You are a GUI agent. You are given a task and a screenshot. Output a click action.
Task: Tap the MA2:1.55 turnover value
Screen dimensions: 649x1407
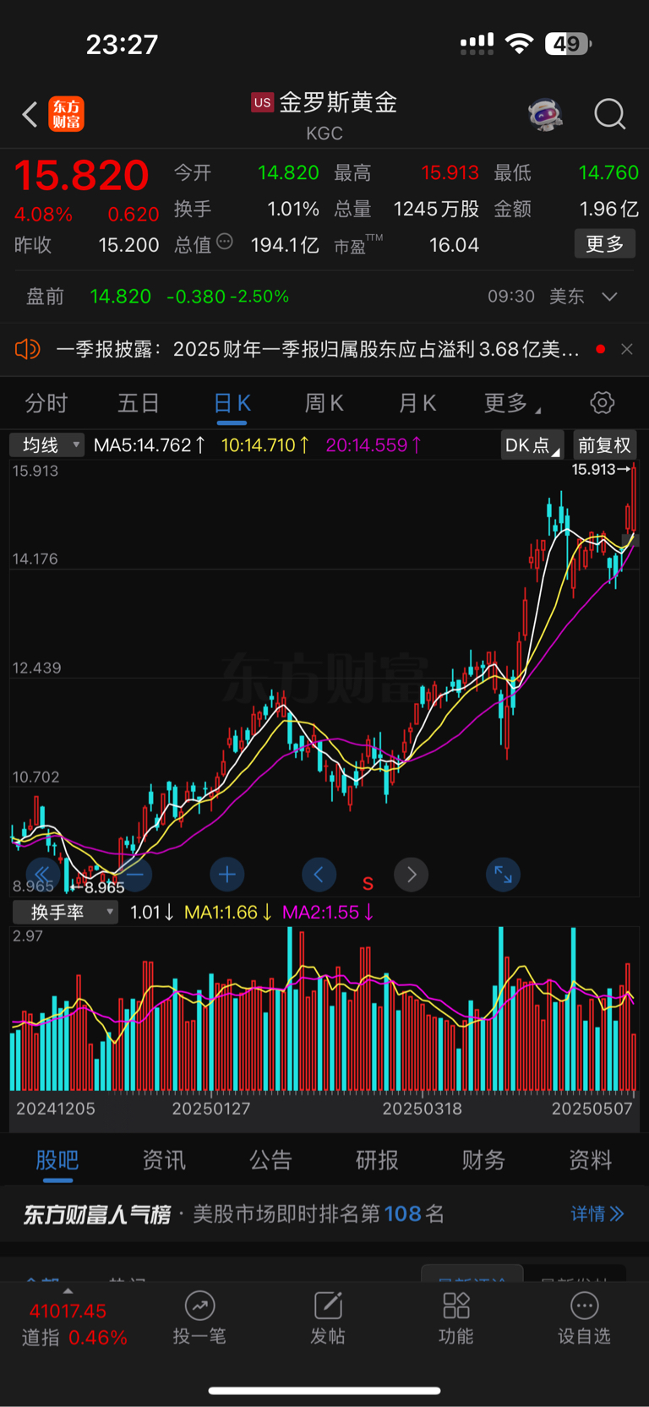[x=328, y=913]
